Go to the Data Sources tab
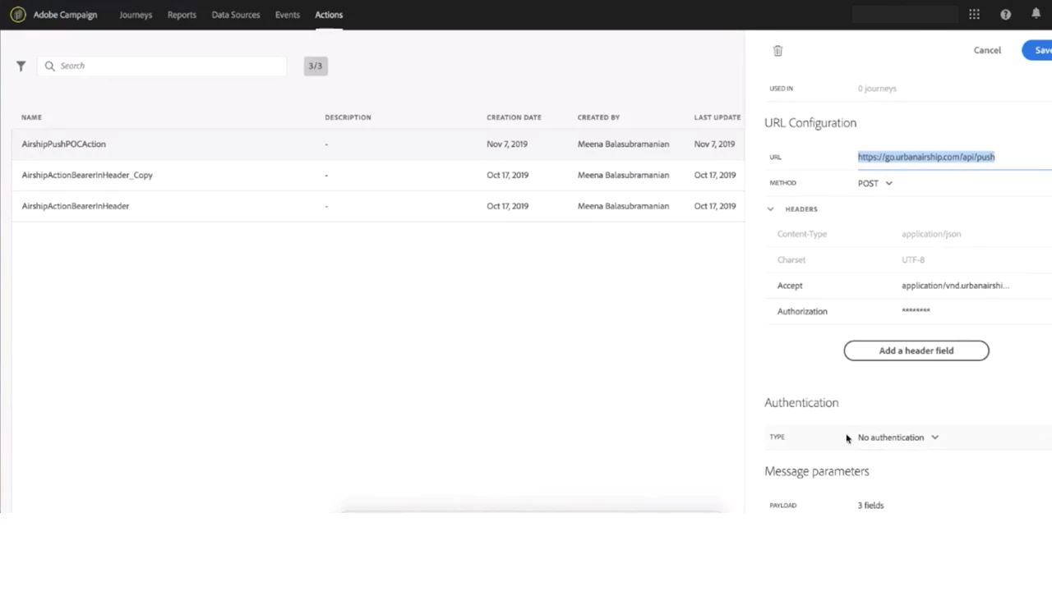 236,15
